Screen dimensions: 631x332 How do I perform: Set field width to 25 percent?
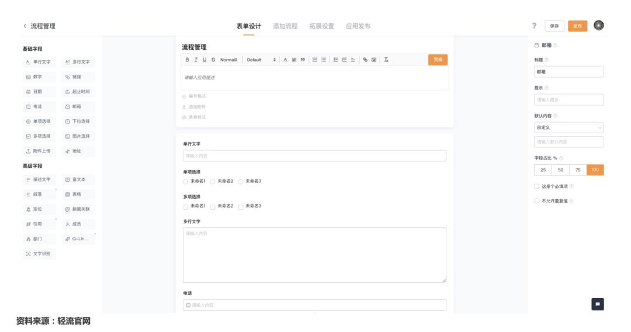tap(543, 170)
